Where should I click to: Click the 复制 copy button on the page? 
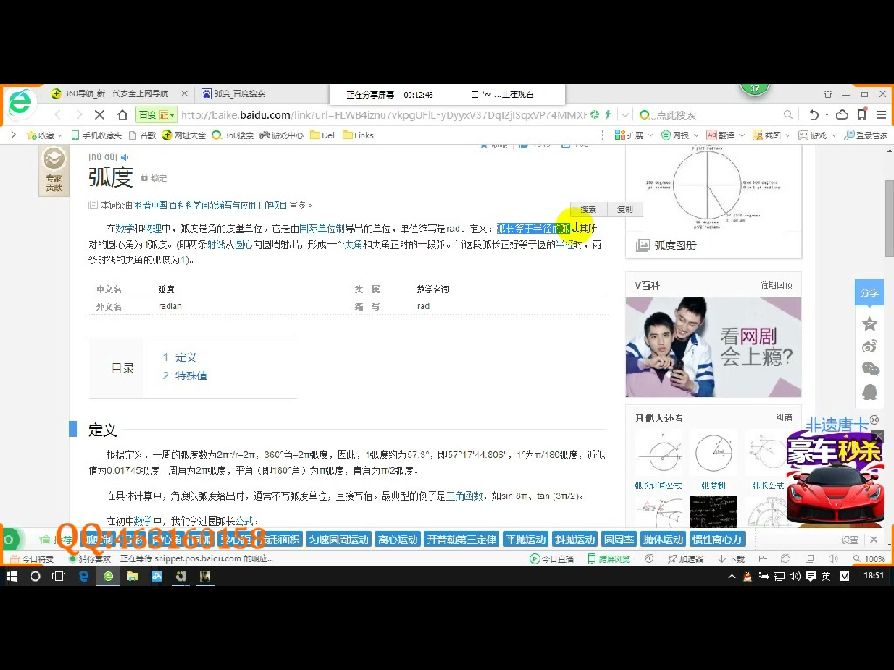tap(623, 209)
